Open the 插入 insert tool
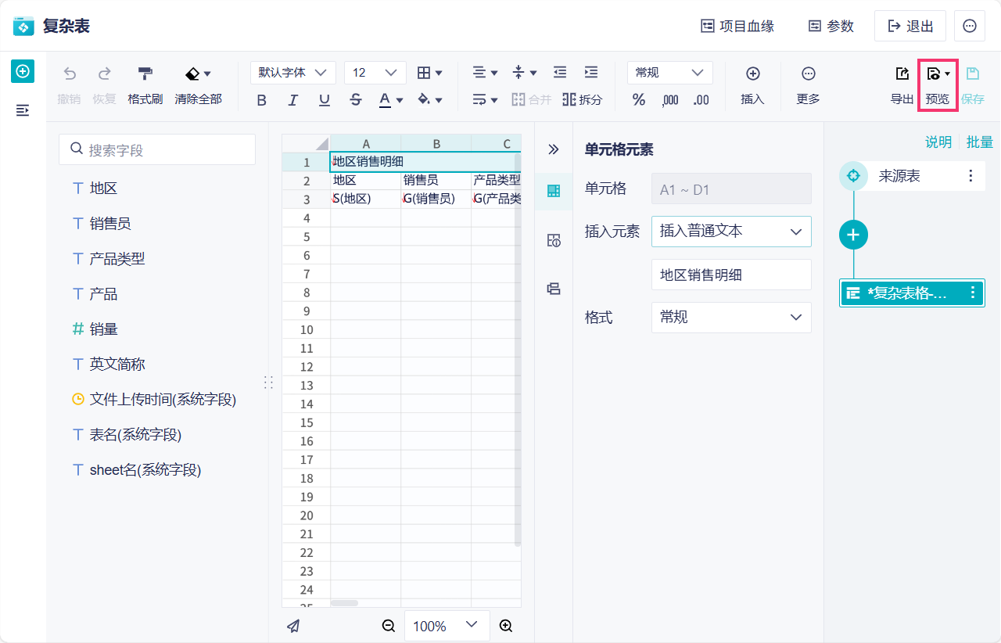The image size is (1001, 643). click(x=752, y=85)
